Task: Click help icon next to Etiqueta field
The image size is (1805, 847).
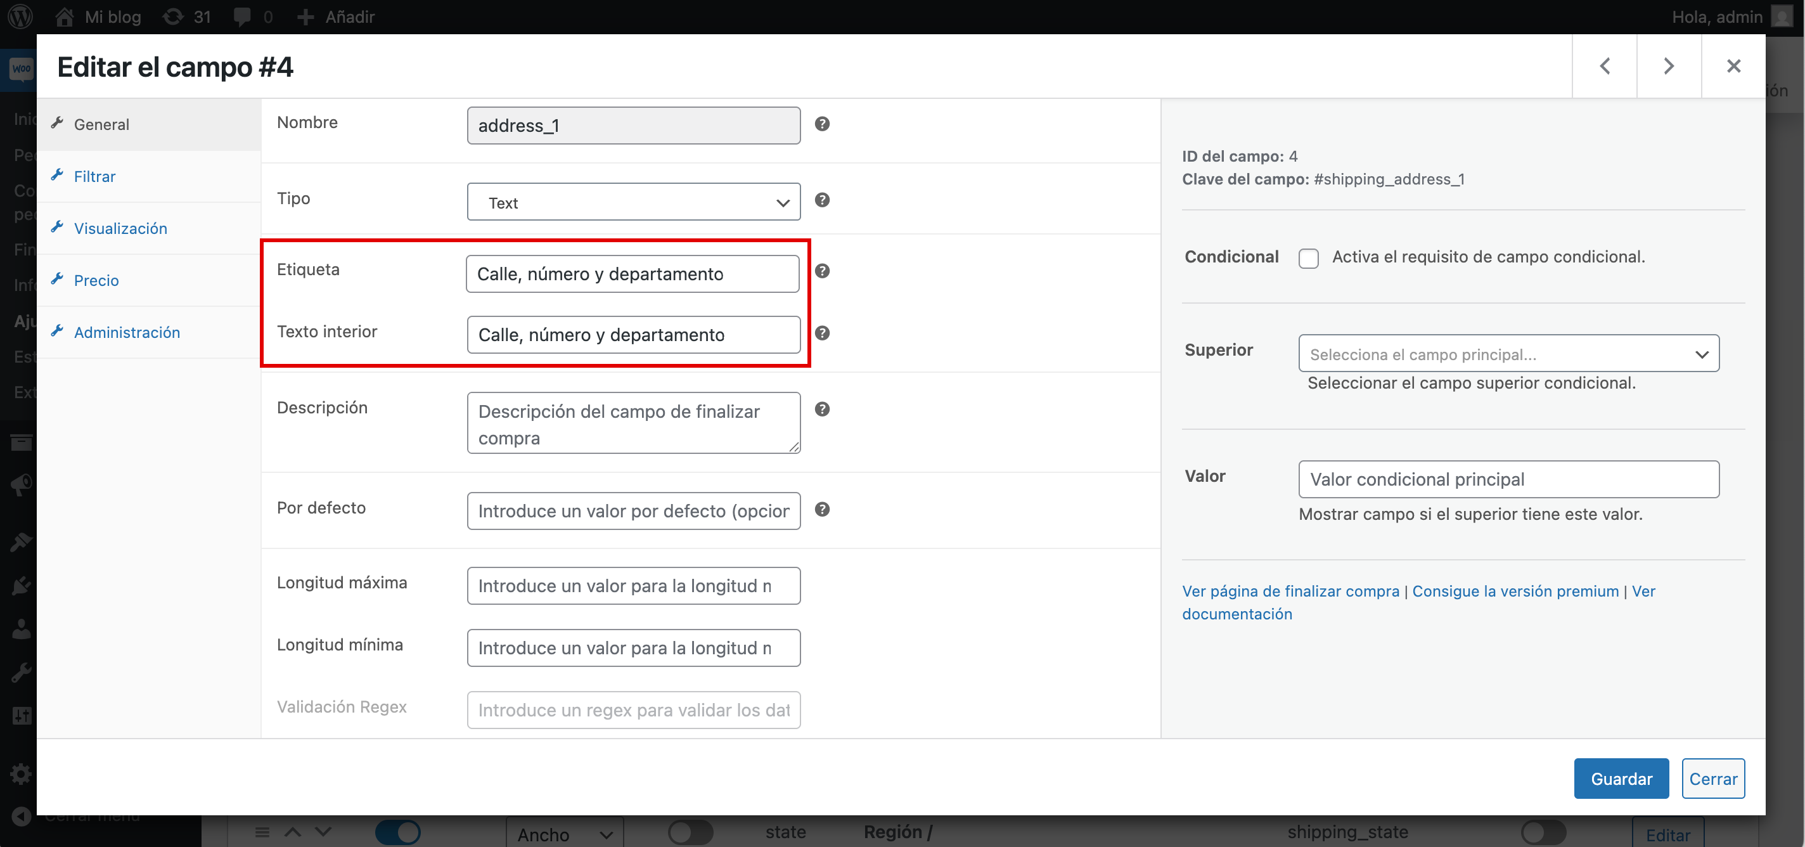Action: click(822, 271)
